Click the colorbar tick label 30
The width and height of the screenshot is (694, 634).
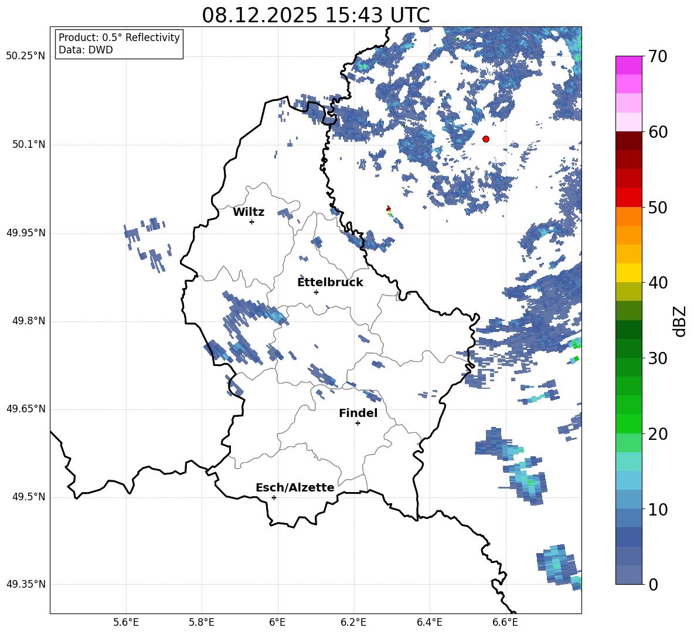click(658, 358)
